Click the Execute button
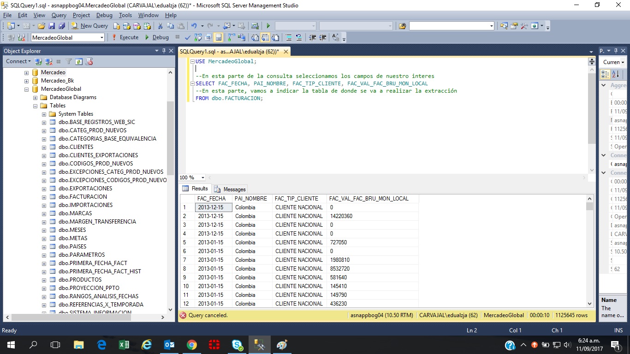630x354 pixels. tap(128, 37)
